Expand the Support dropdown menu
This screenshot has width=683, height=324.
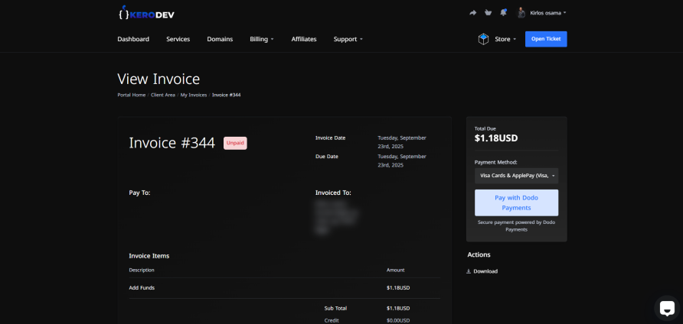click(x=348, y=39)
